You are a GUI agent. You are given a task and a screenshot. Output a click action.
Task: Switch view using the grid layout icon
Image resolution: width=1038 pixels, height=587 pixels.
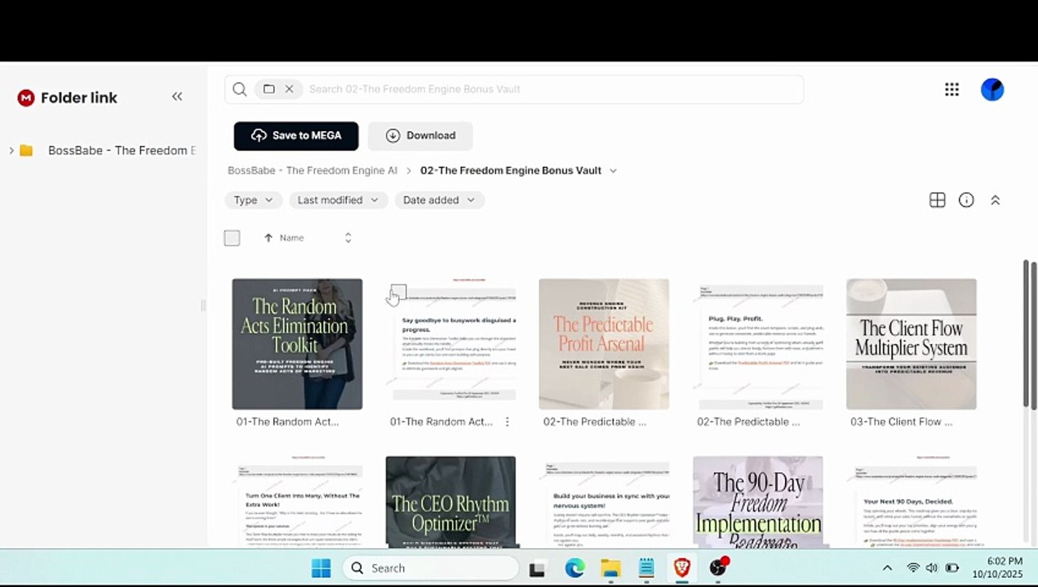tap(937, 201)
